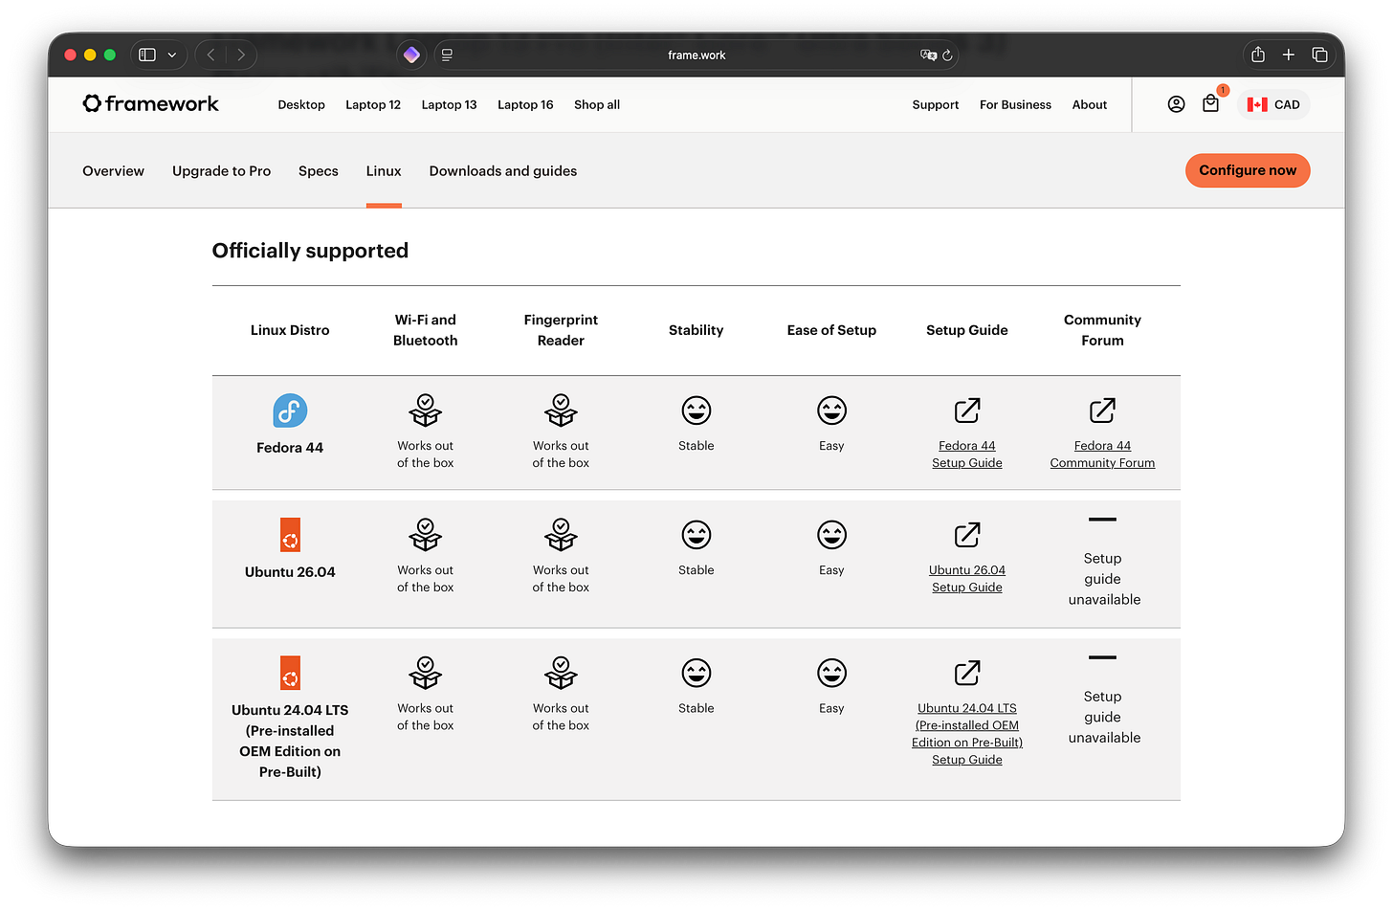Click the Fedora 44 logo icon
Screen dimensions: 1393x910
pyautogui.click(x=290, y=411)
